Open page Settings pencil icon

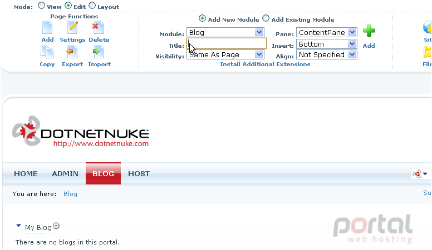point(72,28)
